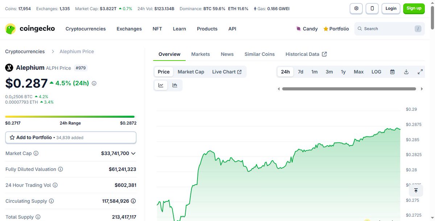Click the Search input field
435x221 pixels.
(x=389, y=29)
